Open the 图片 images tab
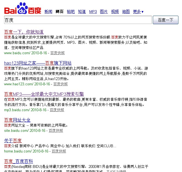The image size is (182, 172). pos(104,12)
